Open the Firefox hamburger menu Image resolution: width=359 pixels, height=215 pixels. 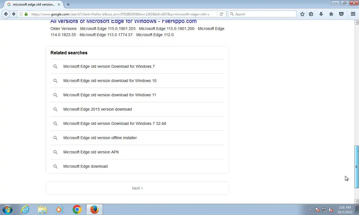click(353, 14)
